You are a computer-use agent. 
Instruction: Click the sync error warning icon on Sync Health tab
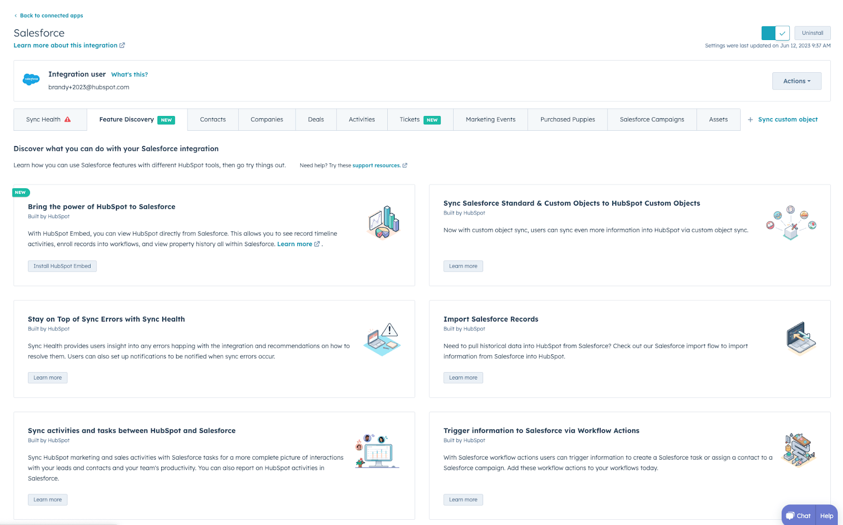click(x=67, y=119)
